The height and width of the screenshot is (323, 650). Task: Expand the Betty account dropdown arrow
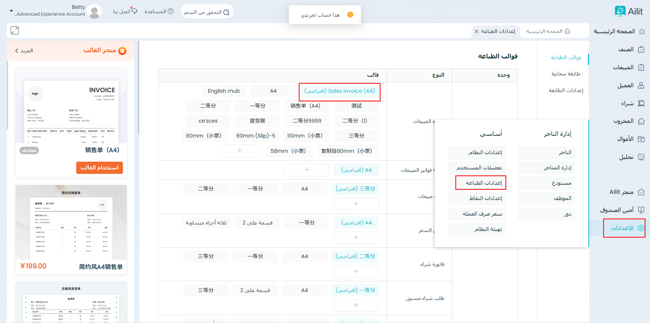[x=11, y=11]
